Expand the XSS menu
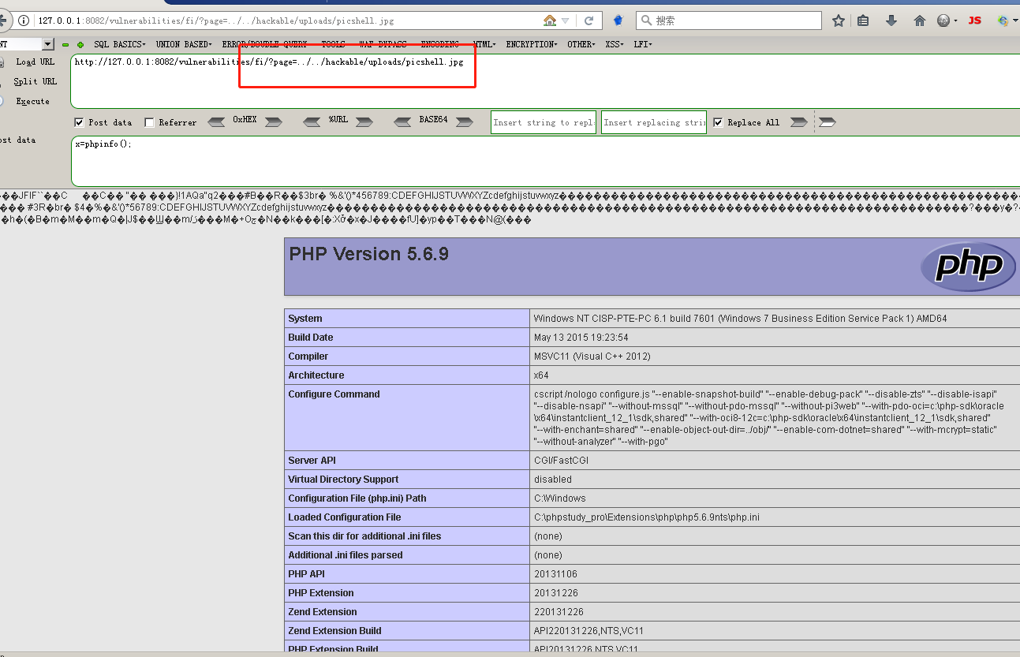The image size is (1020, 657). tap(615, 45)
